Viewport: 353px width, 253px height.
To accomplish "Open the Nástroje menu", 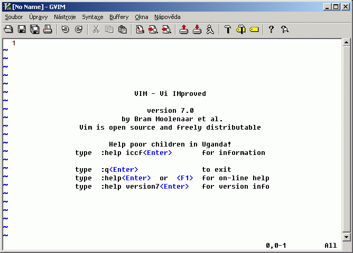I will click(x=65, y=17).
